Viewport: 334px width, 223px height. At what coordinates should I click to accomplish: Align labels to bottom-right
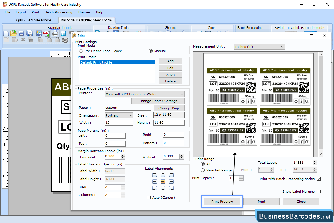click(171, 188)
